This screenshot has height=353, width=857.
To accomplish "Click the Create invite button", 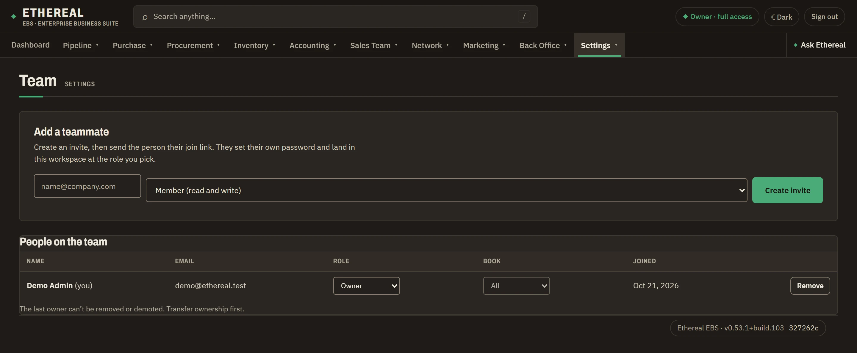I will click(x=787, y=190).
